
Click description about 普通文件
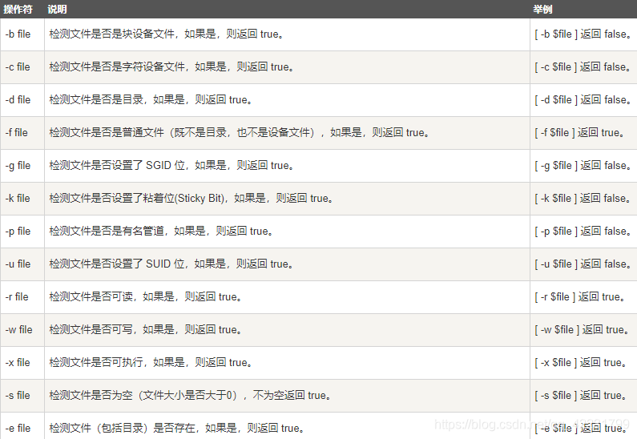point(240,133)
